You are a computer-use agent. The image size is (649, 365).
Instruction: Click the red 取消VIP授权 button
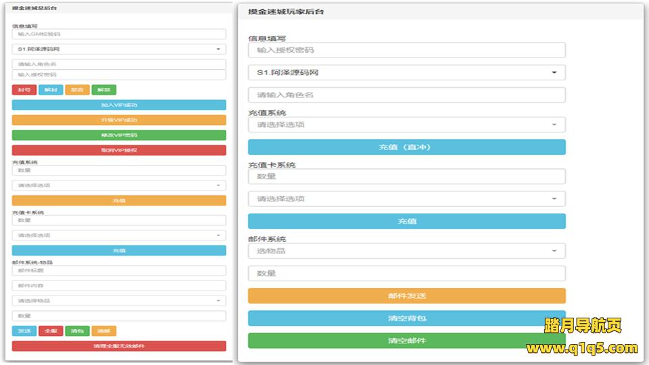pyautogui.click(x=119, y=150)
